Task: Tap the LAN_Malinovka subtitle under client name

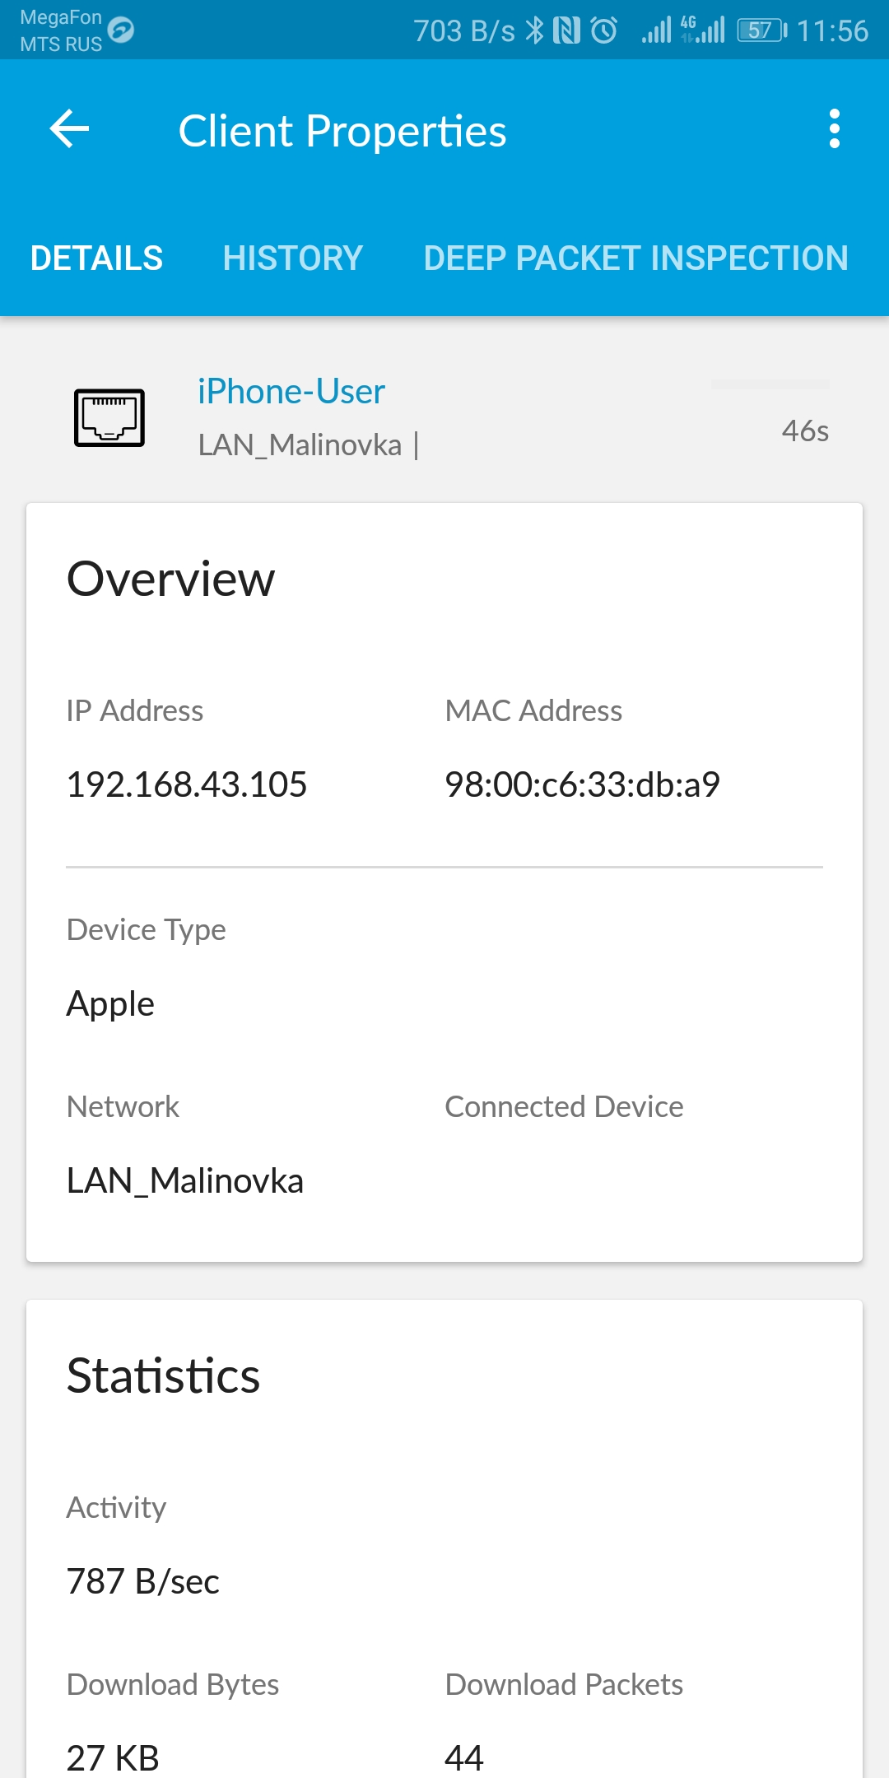Action: (300, 445)
